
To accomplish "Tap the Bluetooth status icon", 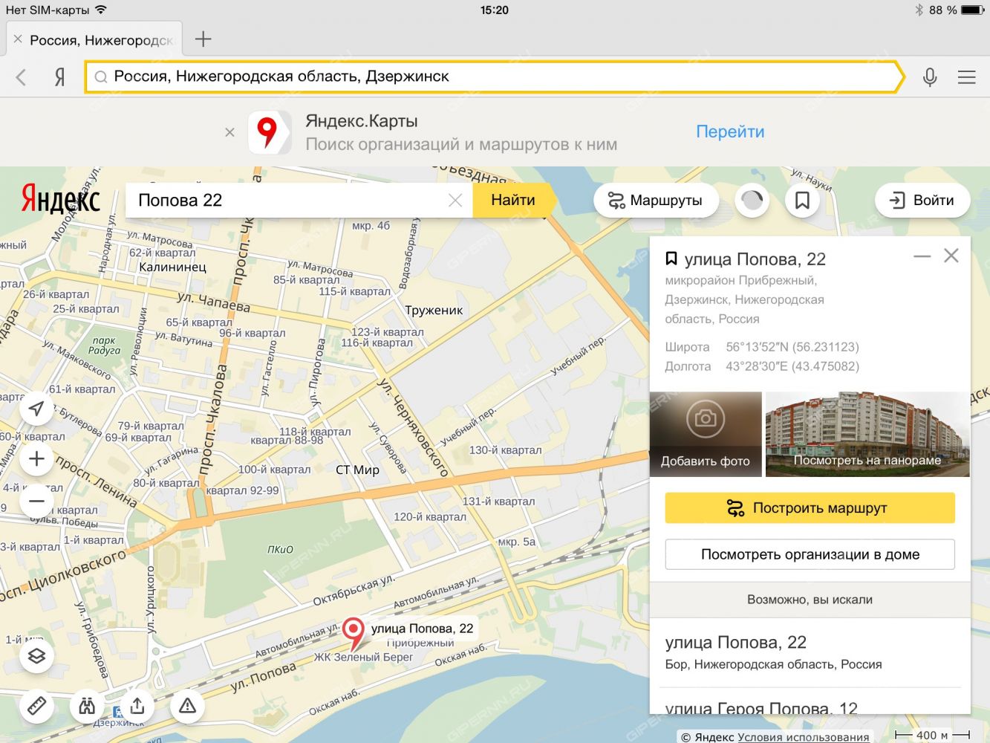I will pyautogui.click(x=919, y=10).
